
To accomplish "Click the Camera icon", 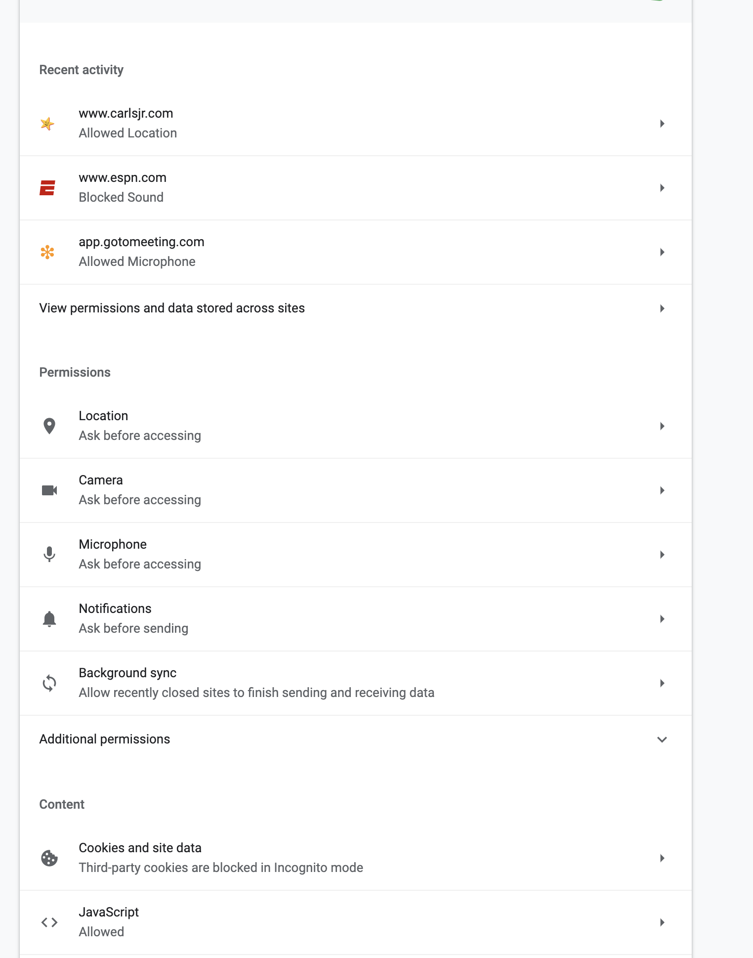I will 49,490.
